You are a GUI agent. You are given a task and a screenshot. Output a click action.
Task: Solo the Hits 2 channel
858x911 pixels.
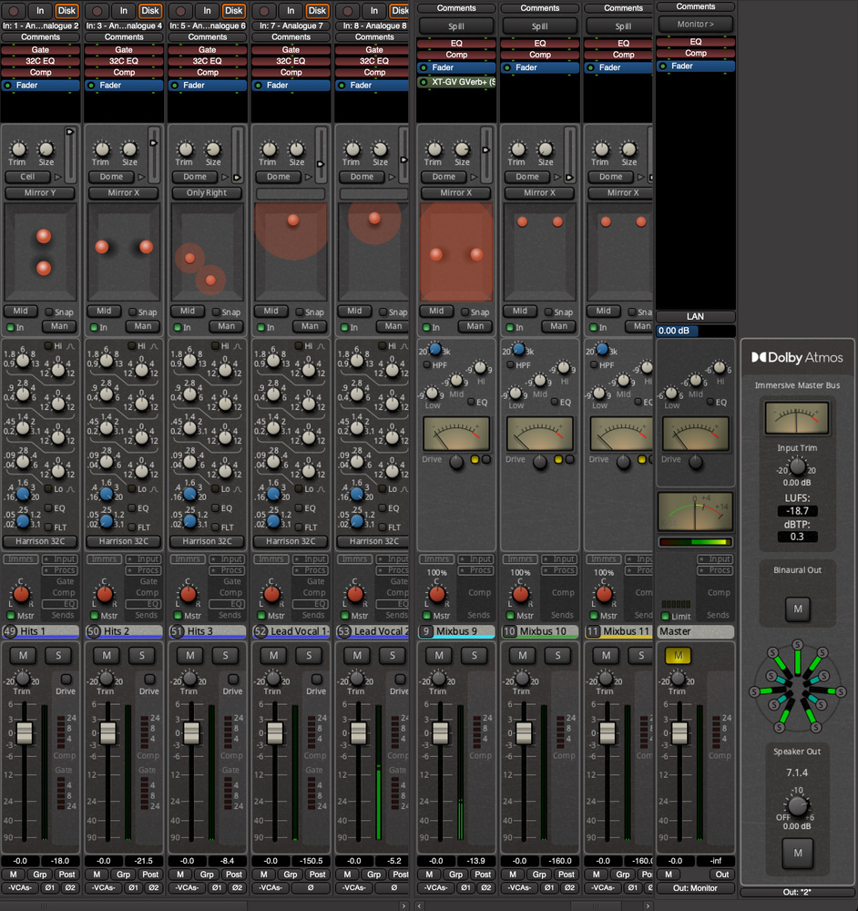tap(141, 656)
